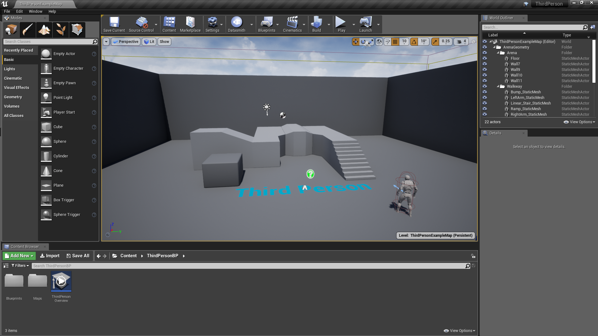
Task: Switch to the Lights mode category
Action: pyautogui.click(x=10, y=69)
